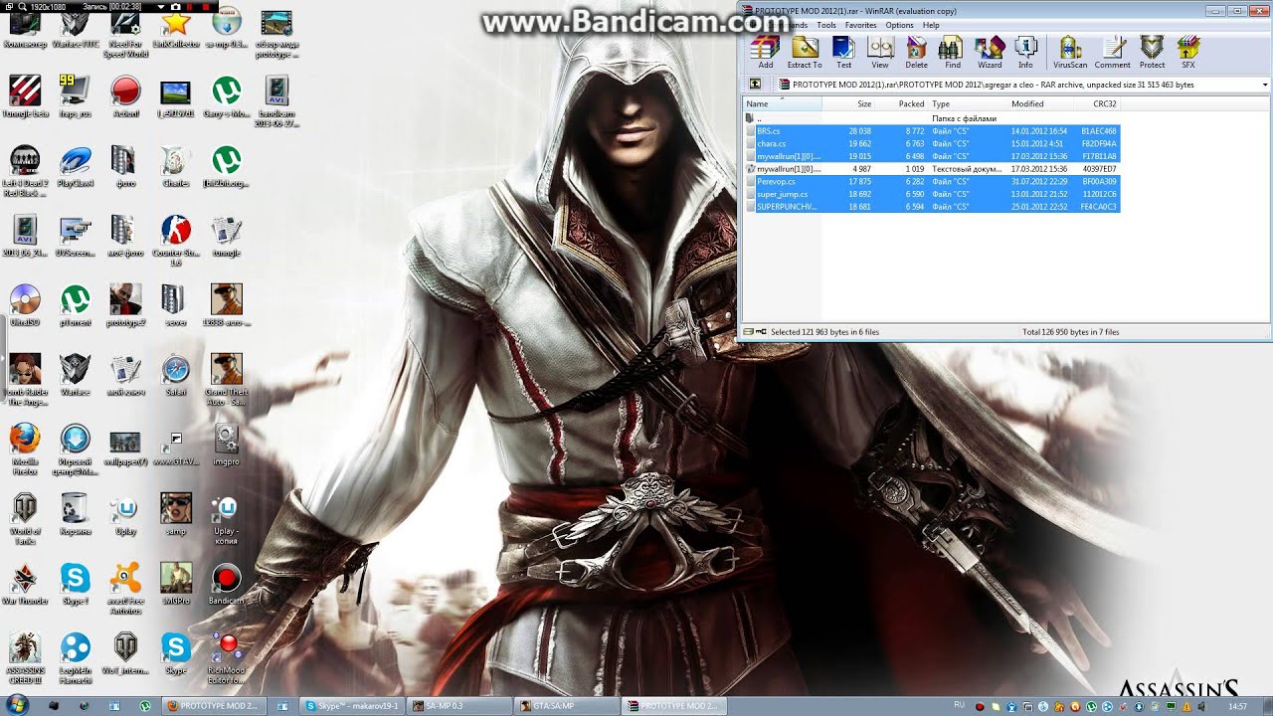
Task: Run Test on the archive
Action: point(843,52)
